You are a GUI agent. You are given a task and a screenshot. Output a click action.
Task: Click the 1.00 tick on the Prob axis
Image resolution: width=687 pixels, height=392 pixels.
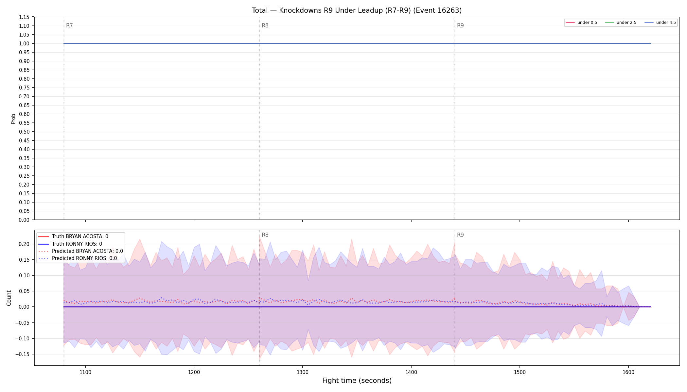(x=24, y=44)
